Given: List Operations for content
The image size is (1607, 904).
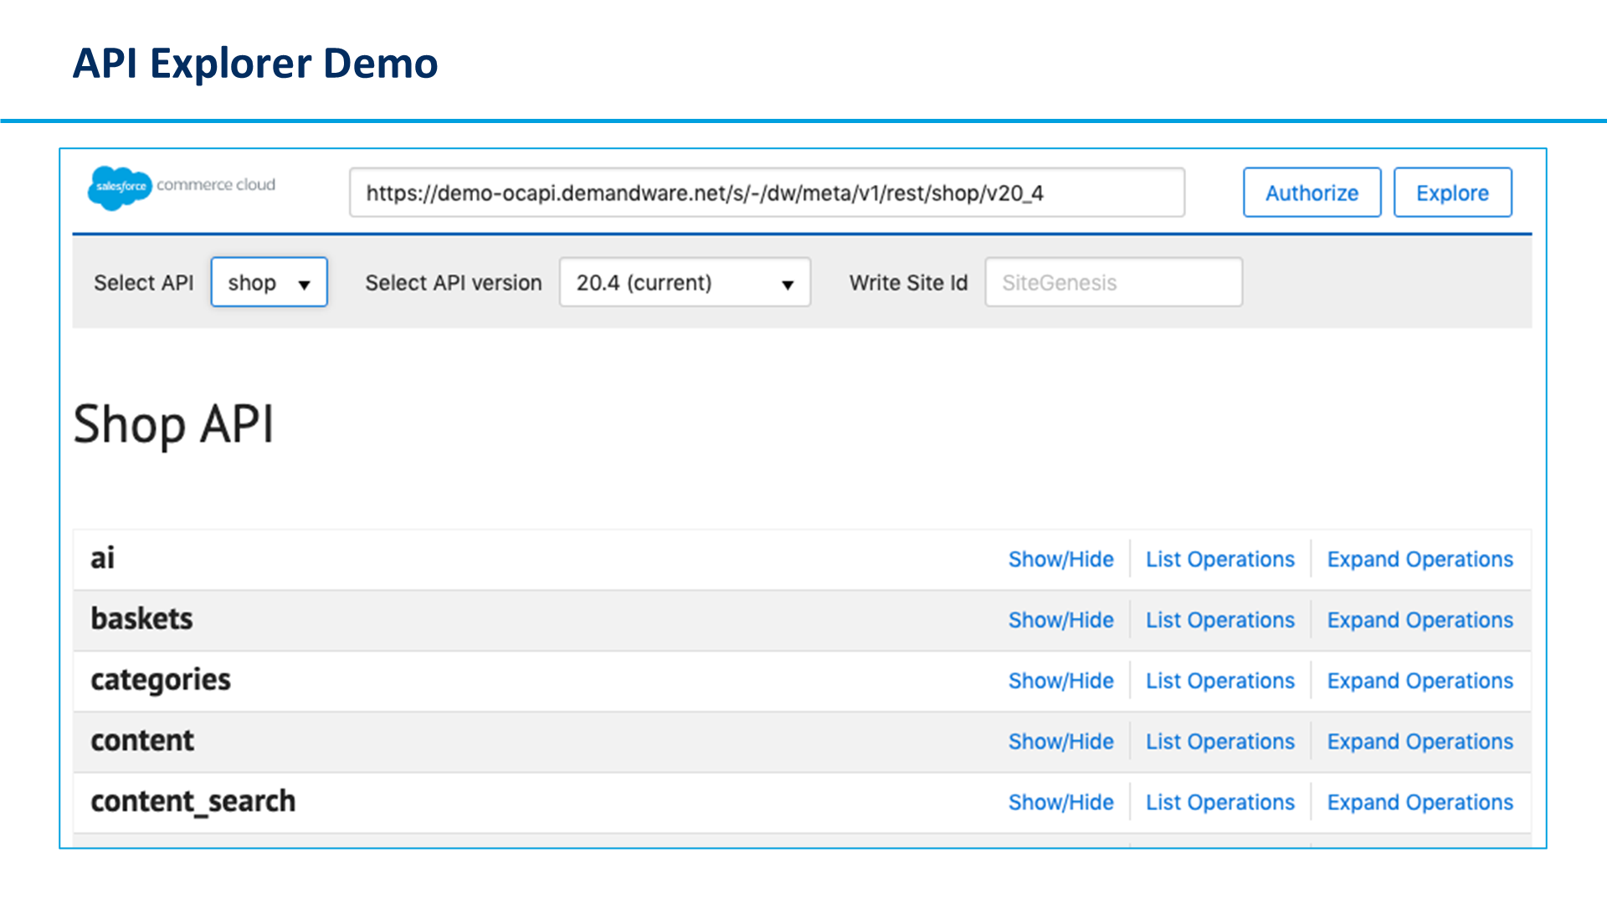Looking at the screenshot, I should (1219, 742).
